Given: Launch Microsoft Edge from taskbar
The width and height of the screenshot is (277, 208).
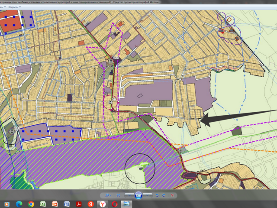Looking at the screenshot, I should coord(19,204).
